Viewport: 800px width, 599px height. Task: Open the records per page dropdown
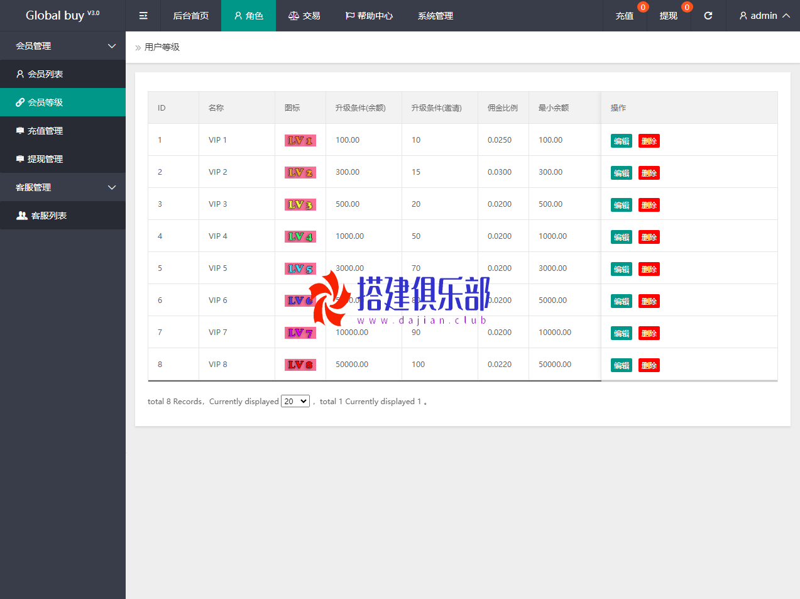295,401
